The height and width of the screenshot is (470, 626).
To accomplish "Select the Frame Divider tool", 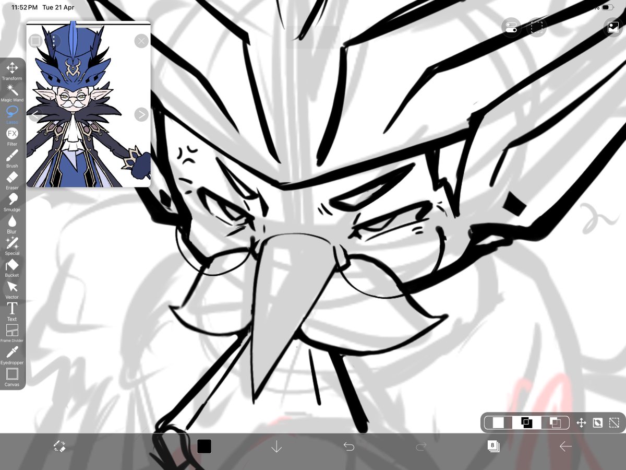I will pos(12,333).
